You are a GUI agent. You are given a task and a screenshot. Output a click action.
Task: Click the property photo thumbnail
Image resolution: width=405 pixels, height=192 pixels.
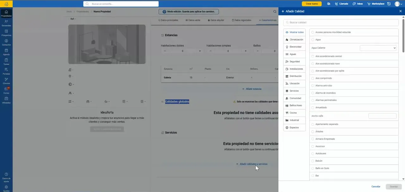pyautogui.click(x=107, y=44)
